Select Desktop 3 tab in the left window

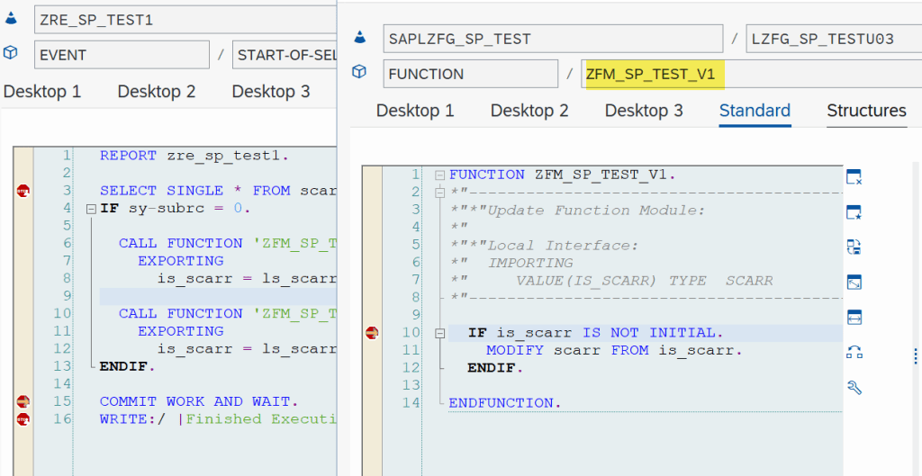click(x=270, y=92)
